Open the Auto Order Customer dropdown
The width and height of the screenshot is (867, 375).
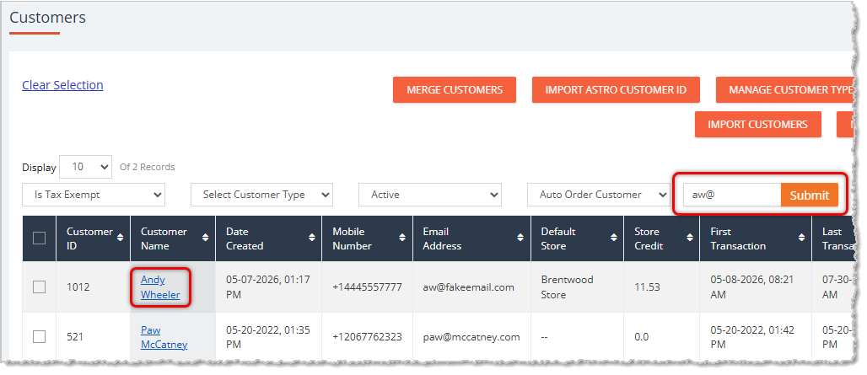coord(598,195)
